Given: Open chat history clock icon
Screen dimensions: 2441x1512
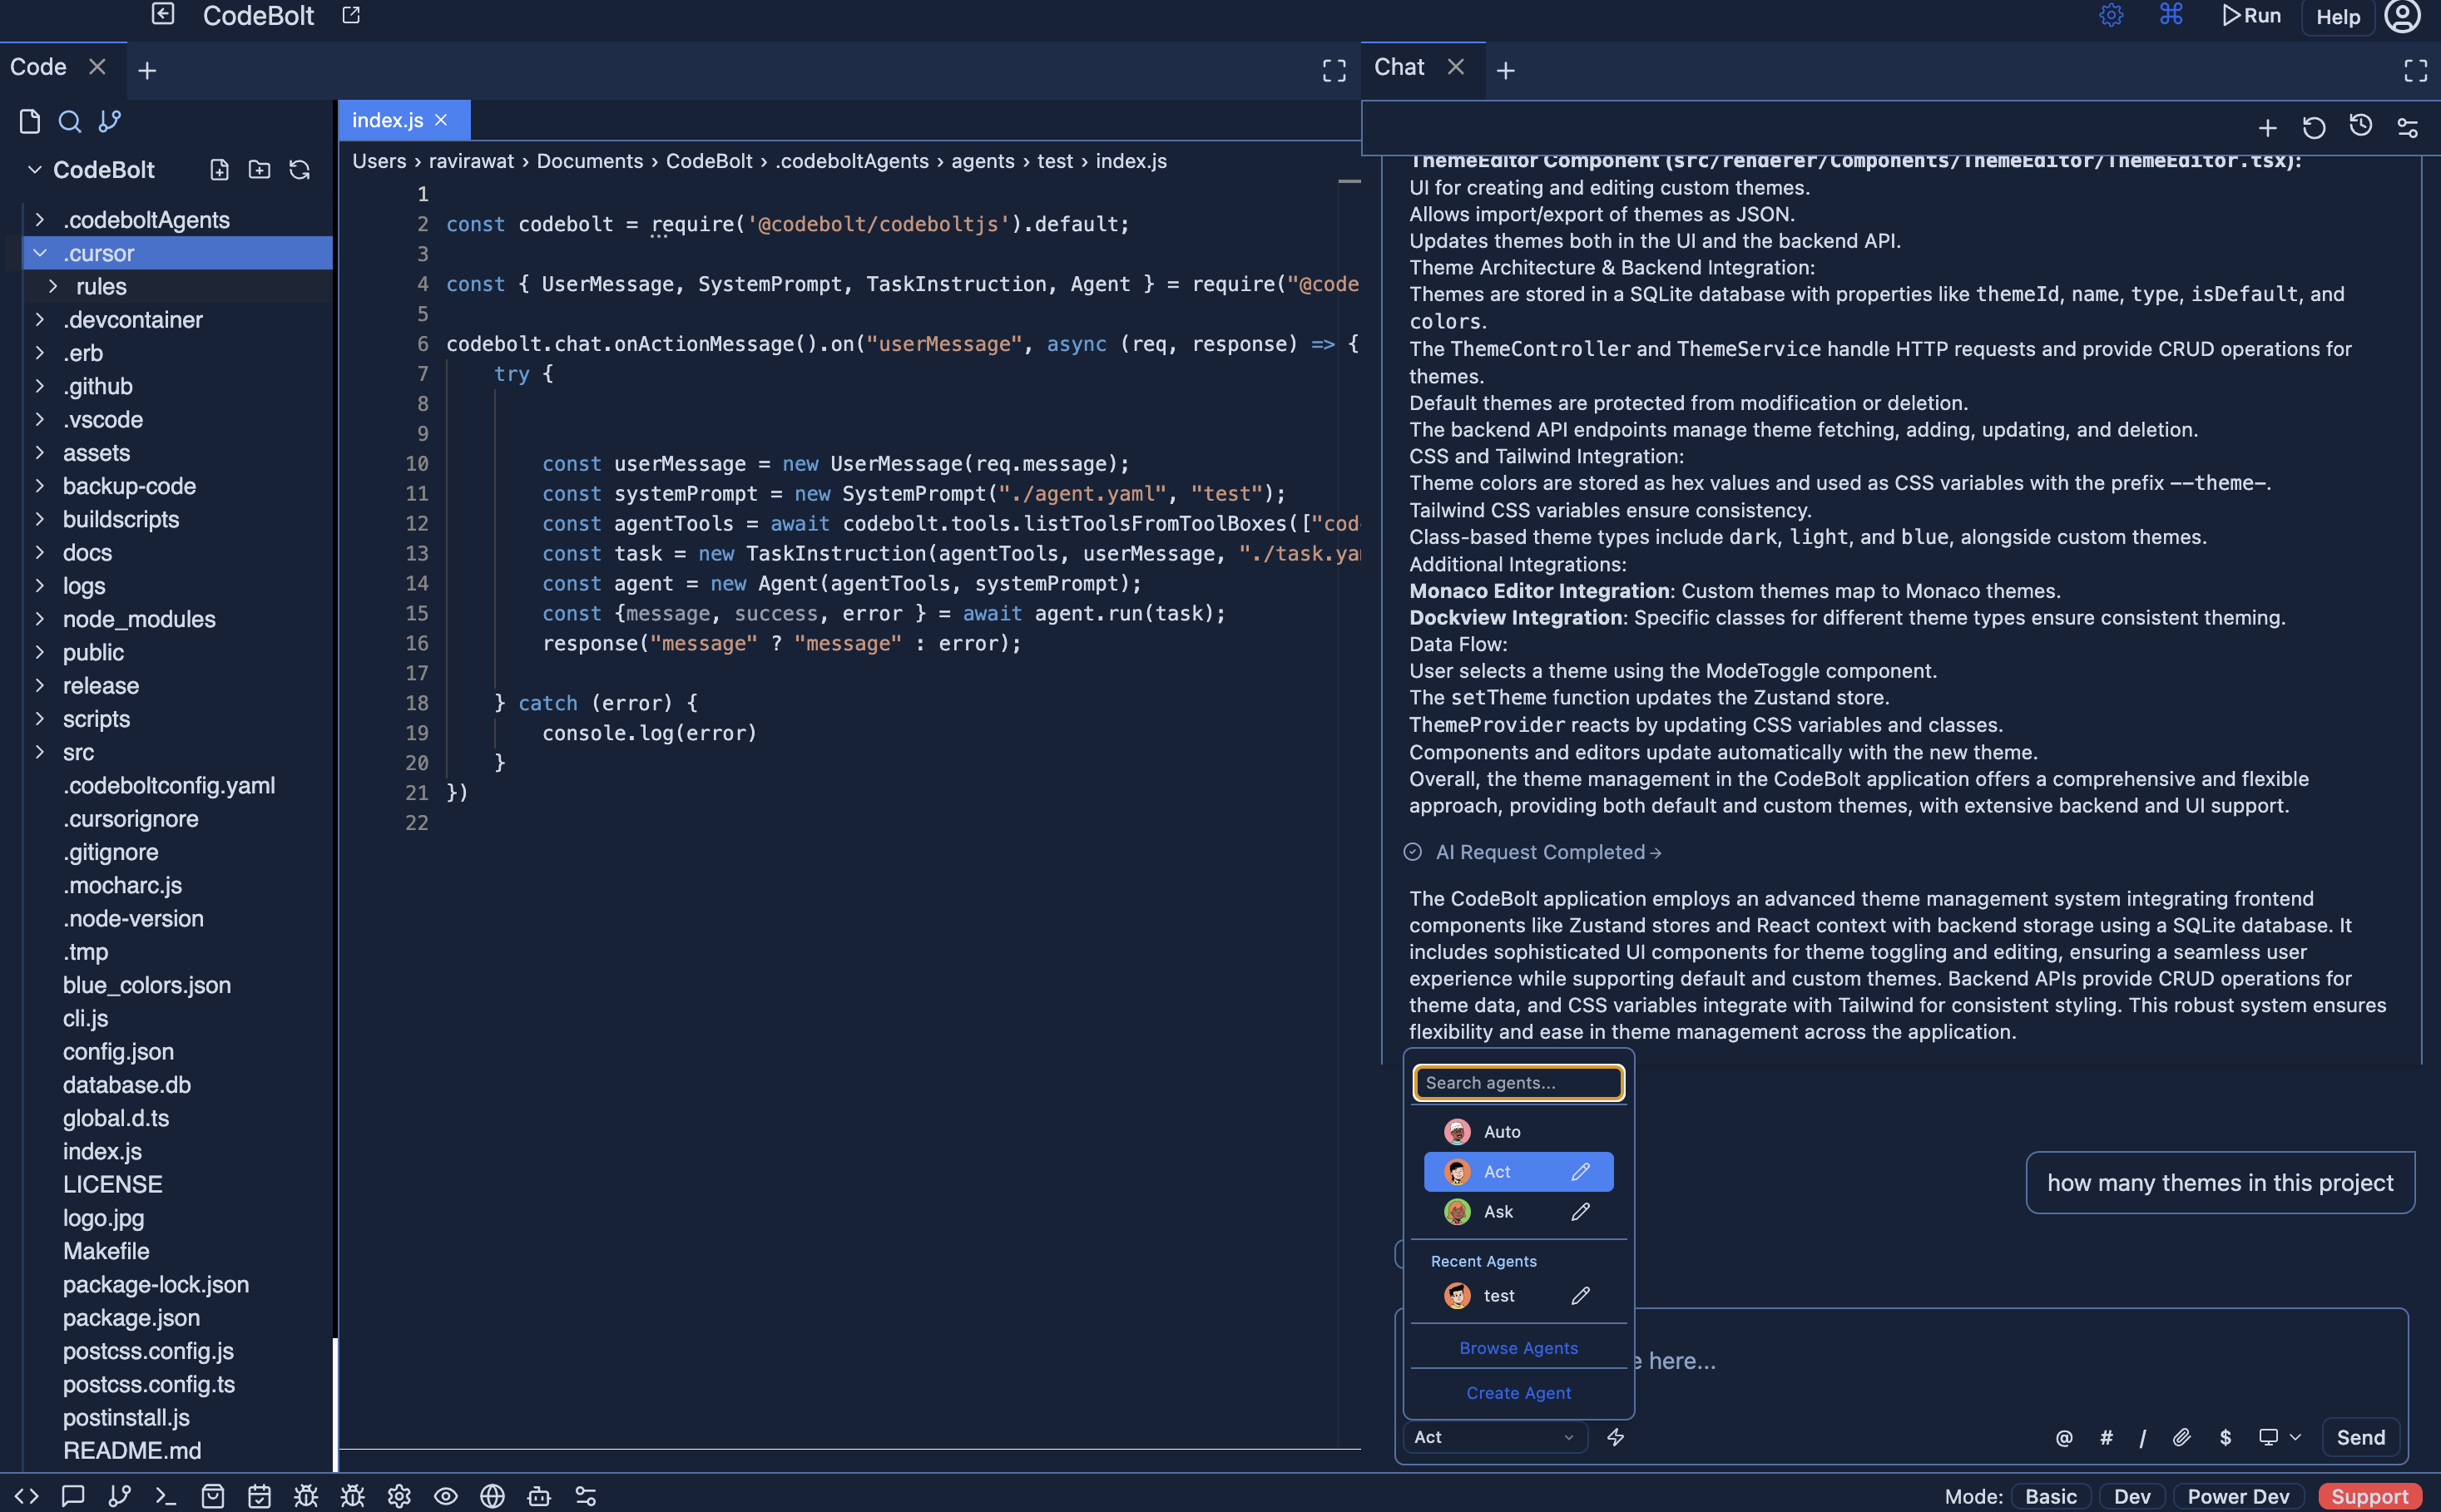Looking at the screenshot, I should click(2361, 126).
